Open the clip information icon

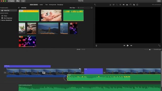pyautogui.click(x=137, y=5)
